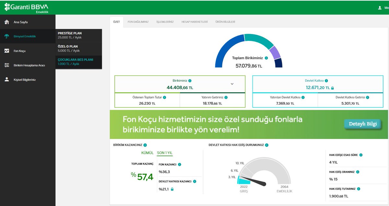Click the purple donut chart segment

275,53
